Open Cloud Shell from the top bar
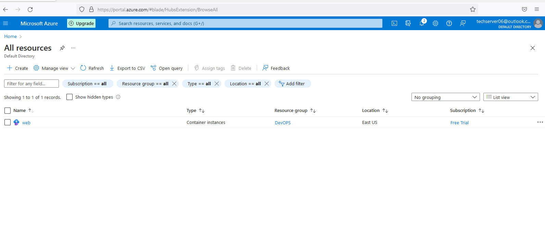This screenshot has height=251, width=545. tap(394, 23)
